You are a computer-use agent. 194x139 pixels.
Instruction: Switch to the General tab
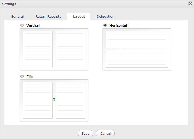[17, 16]
